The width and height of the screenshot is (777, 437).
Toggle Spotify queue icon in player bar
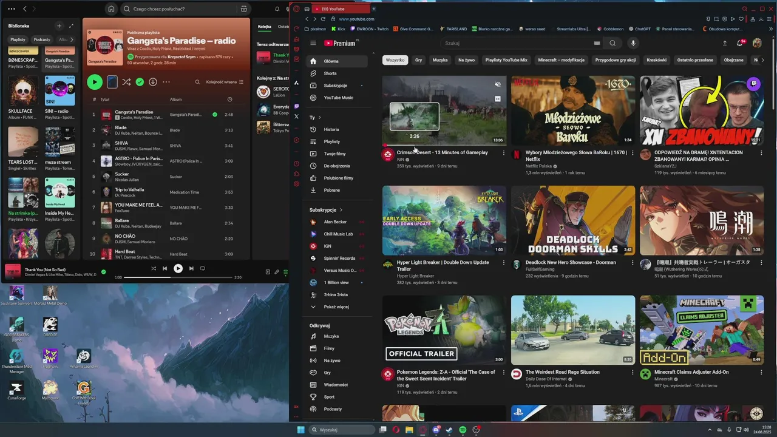285,272
